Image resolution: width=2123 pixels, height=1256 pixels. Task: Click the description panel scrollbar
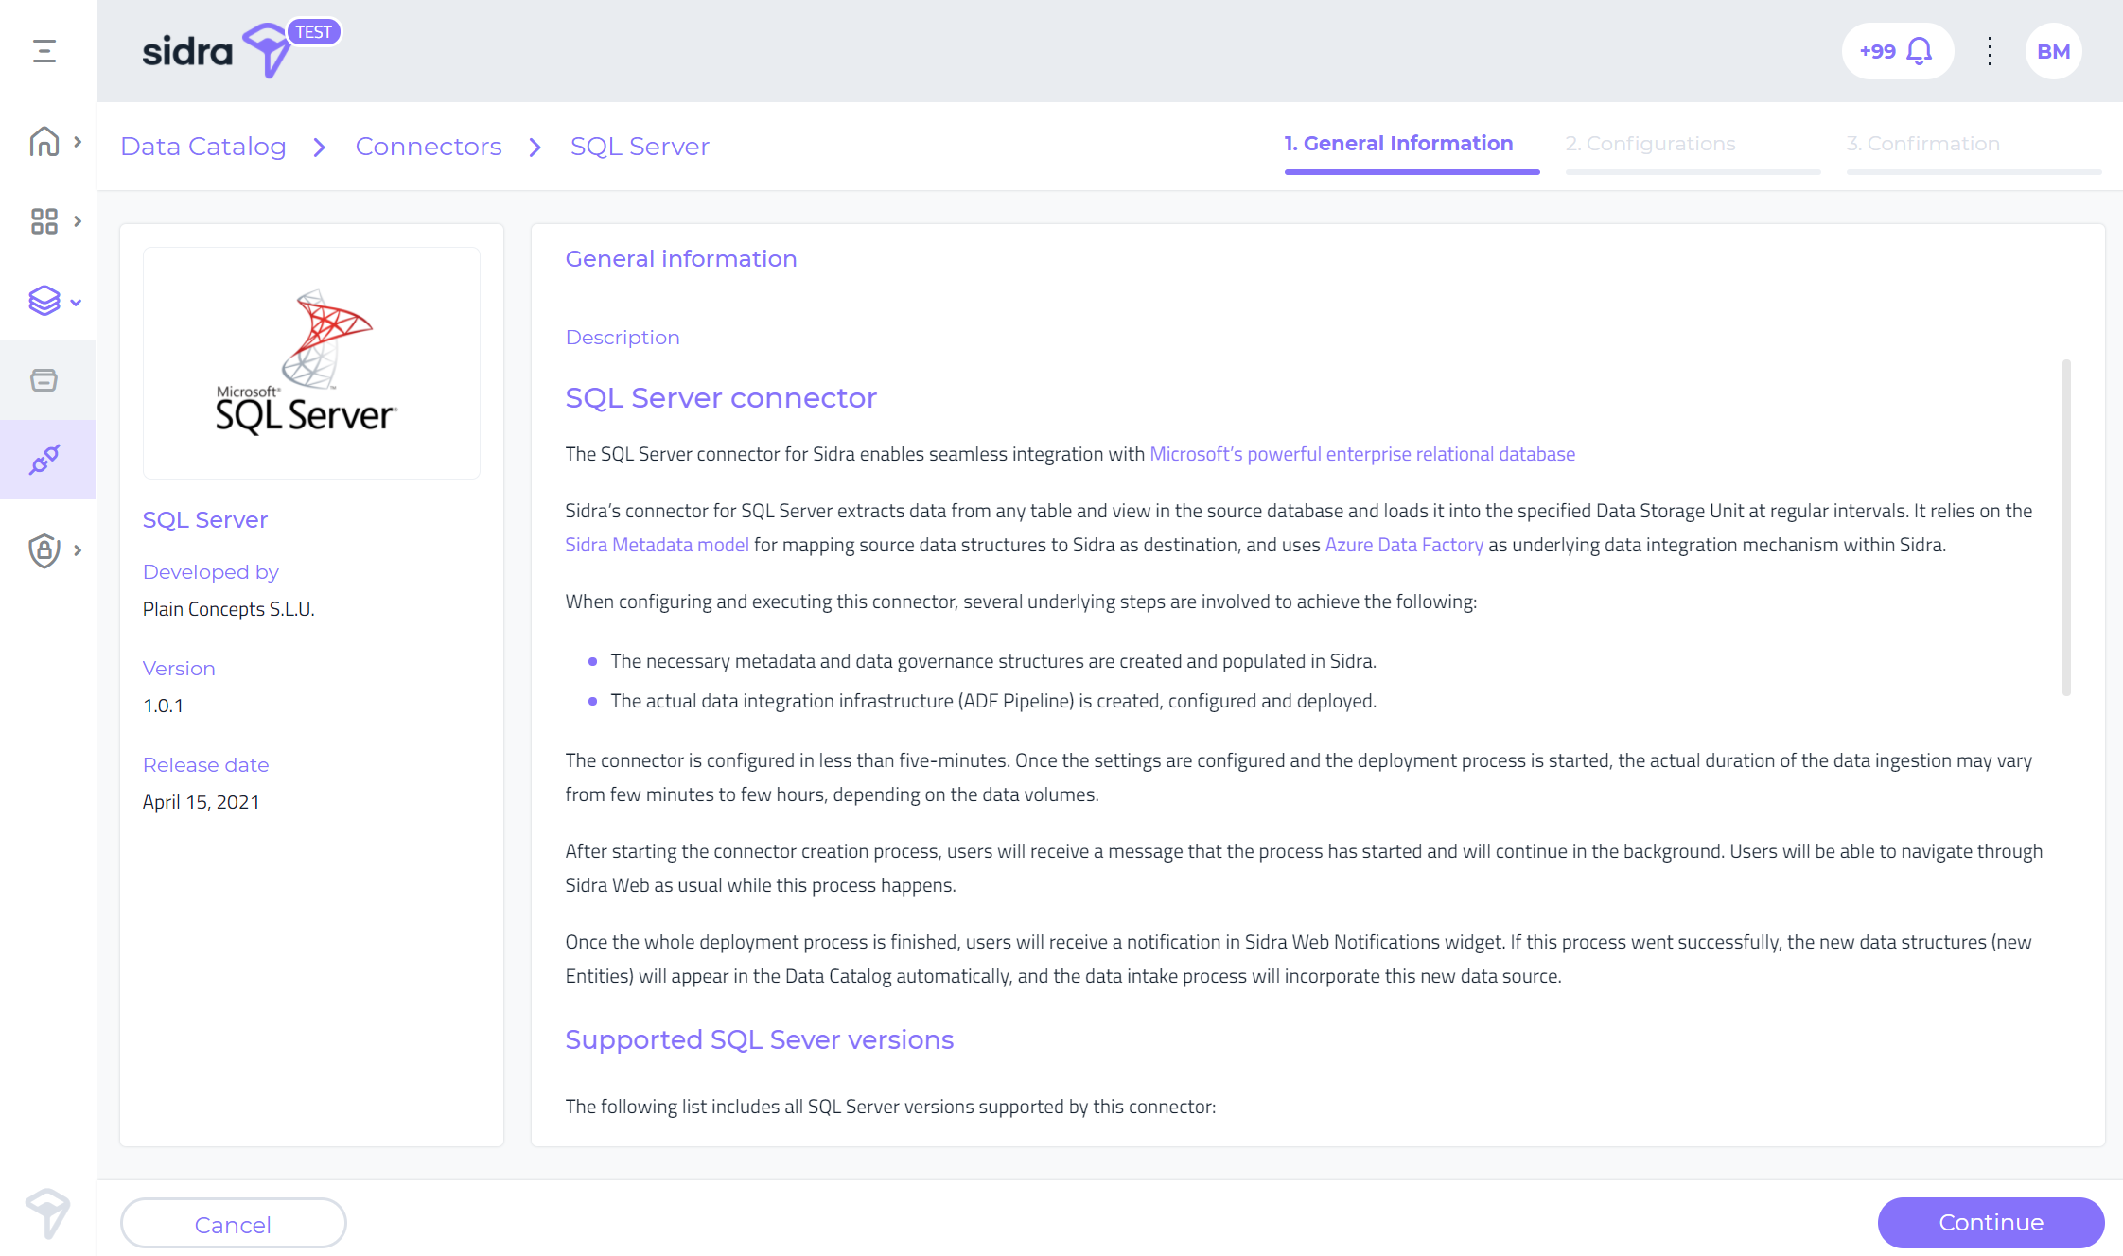(x=2066, y=528)
